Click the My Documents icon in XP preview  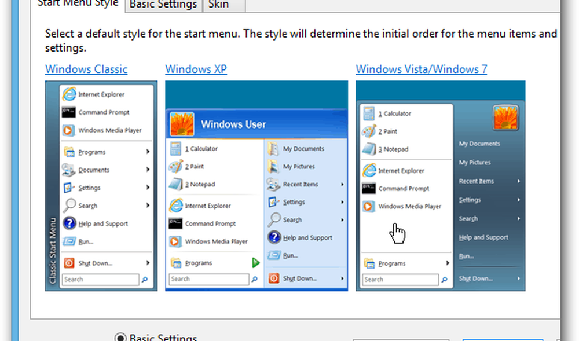click(x=273, y=149)
